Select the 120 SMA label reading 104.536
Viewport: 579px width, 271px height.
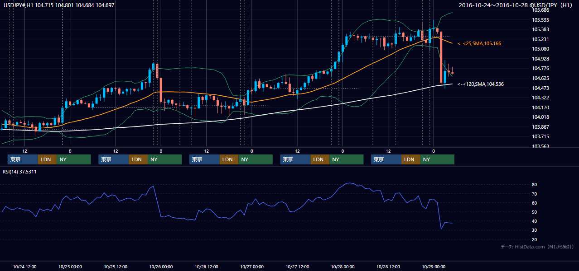click(x=481, y=84)
